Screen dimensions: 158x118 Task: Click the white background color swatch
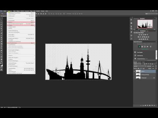[x=2, y=66]
